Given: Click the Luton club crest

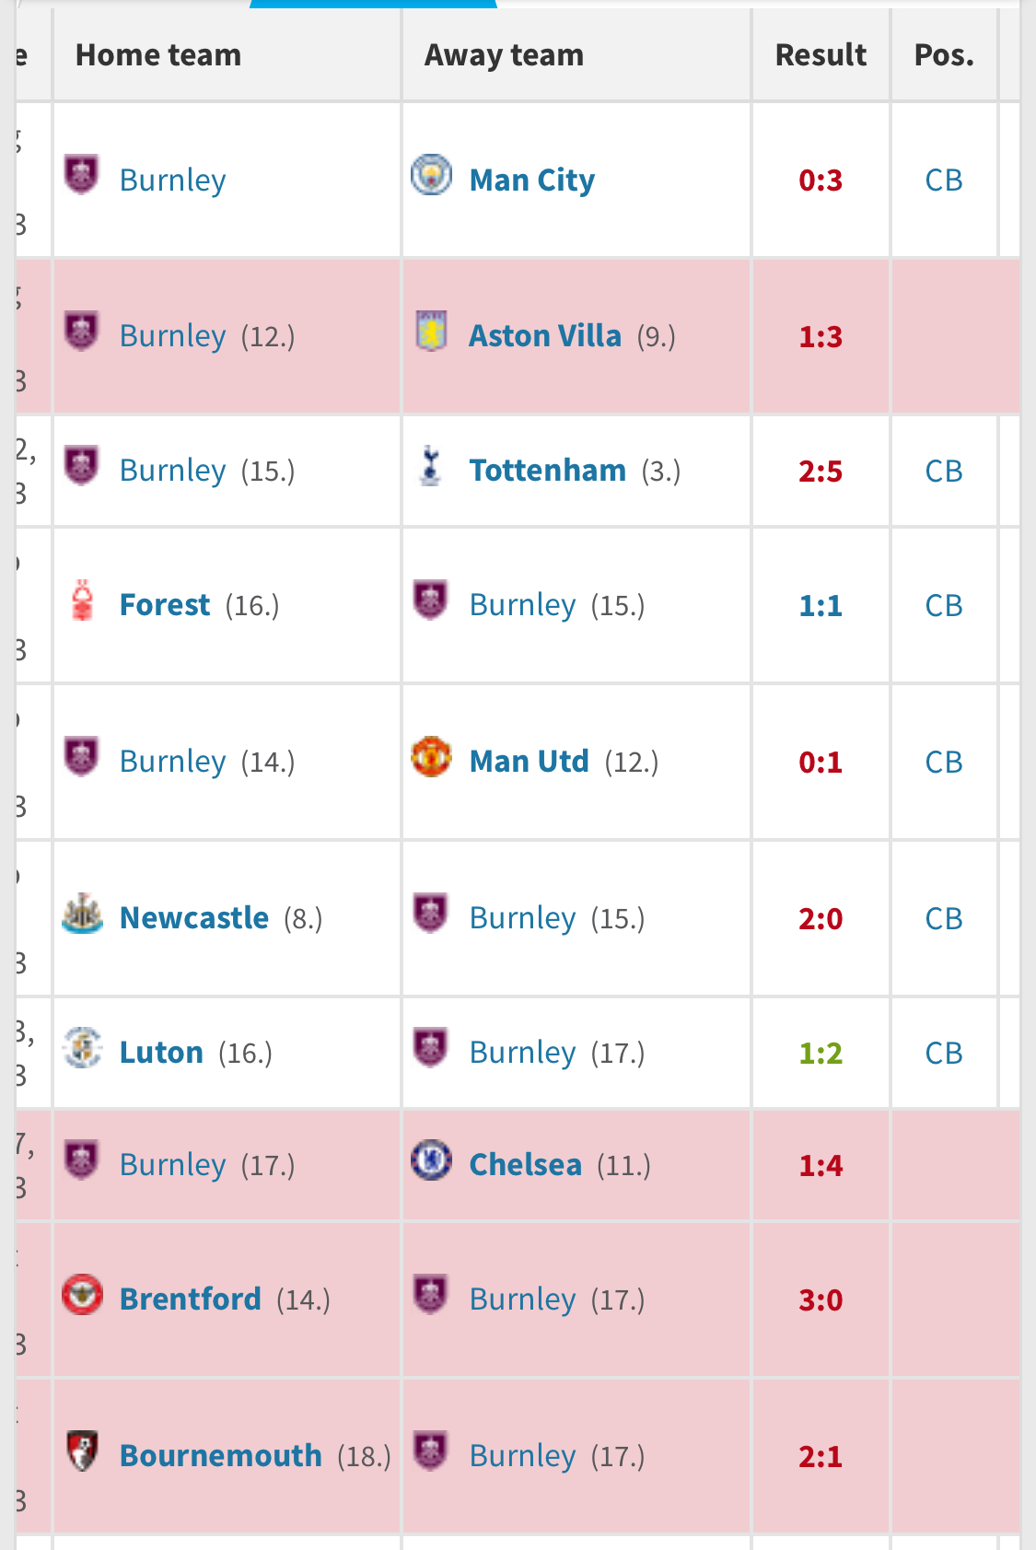Looking at the screenshot, I should tap(82, 1048).
